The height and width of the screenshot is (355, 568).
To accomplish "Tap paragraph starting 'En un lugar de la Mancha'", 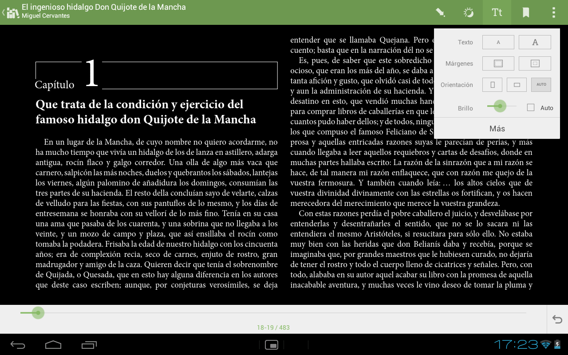I will [157, 213].
